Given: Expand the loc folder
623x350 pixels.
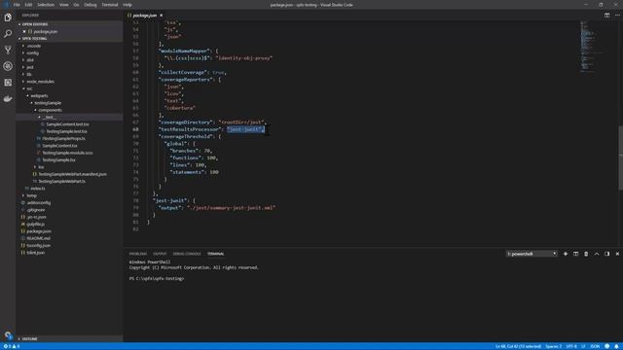Looking at the screenshot, I should [41, 167].
